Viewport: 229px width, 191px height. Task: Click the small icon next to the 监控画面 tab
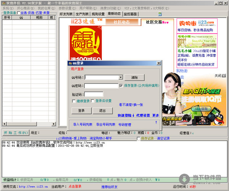click(x=160, y=14)
